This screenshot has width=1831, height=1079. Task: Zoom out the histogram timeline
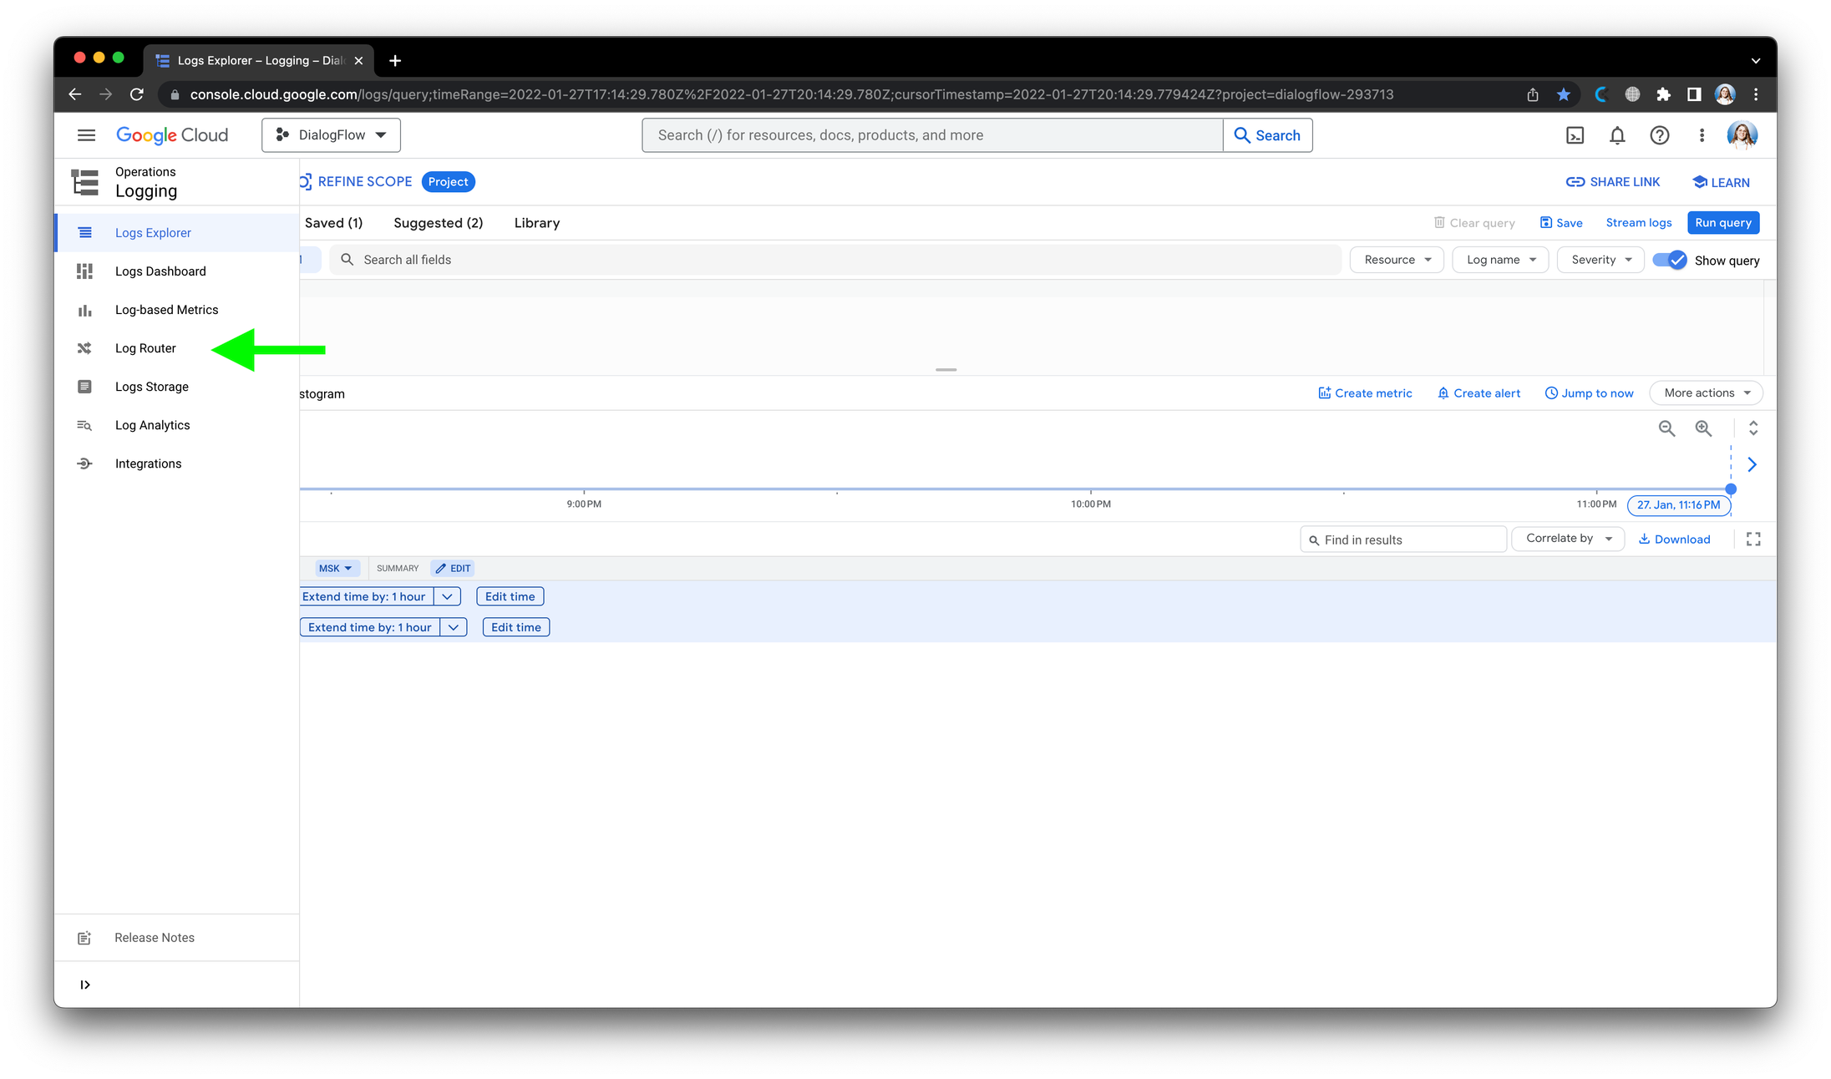[1666, 428]
